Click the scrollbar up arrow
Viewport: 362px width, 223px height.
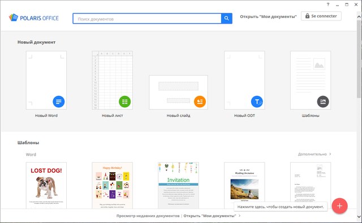click(359, 17)
